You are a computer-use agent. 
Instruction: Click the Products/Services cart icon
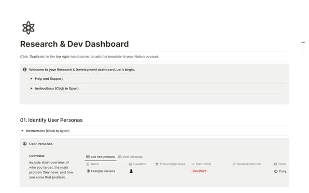157,164
